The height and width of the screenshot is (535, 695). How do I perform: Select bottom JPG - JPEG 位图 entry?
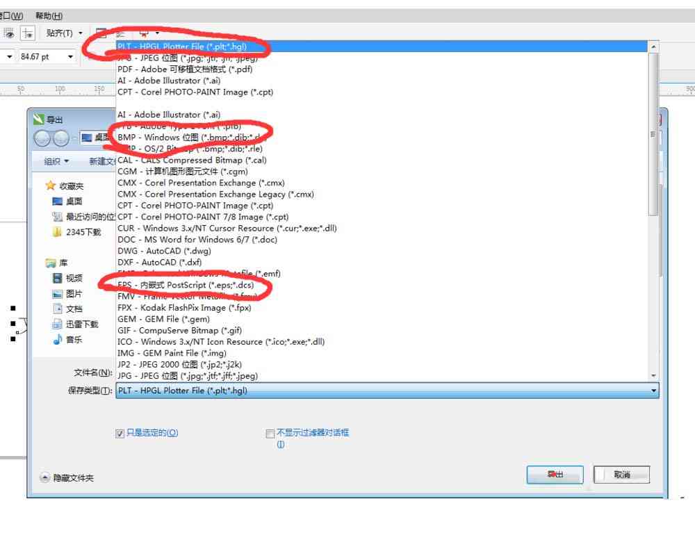[381, 376]
